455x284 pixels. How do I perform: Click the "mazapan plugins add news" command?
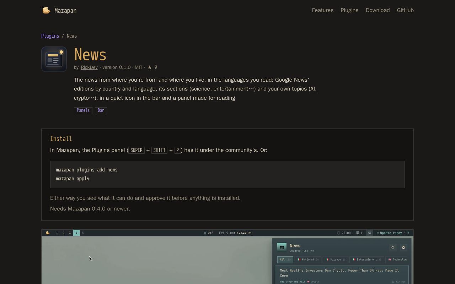pos(87,170)
